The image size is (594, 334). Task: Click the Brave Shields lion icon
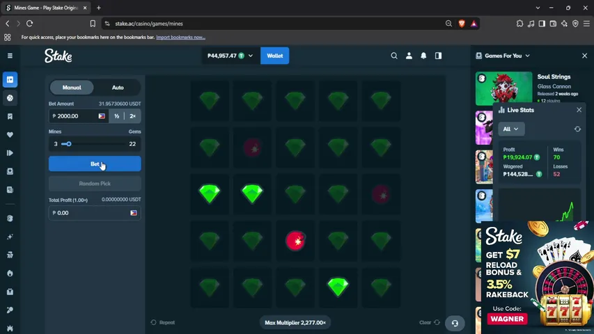click(462, 24)
